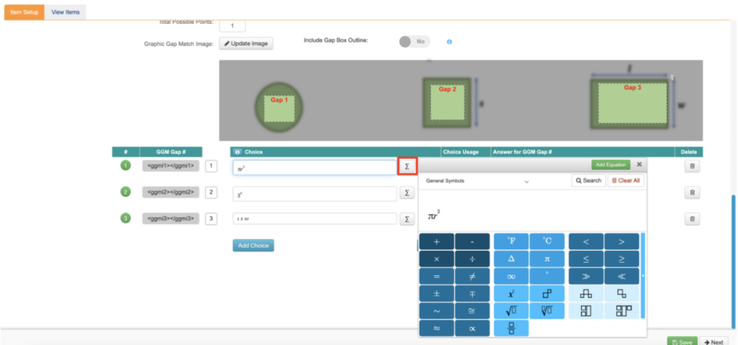Insert the square root symbol
This screenshot has width=738, height=345.
510,310
